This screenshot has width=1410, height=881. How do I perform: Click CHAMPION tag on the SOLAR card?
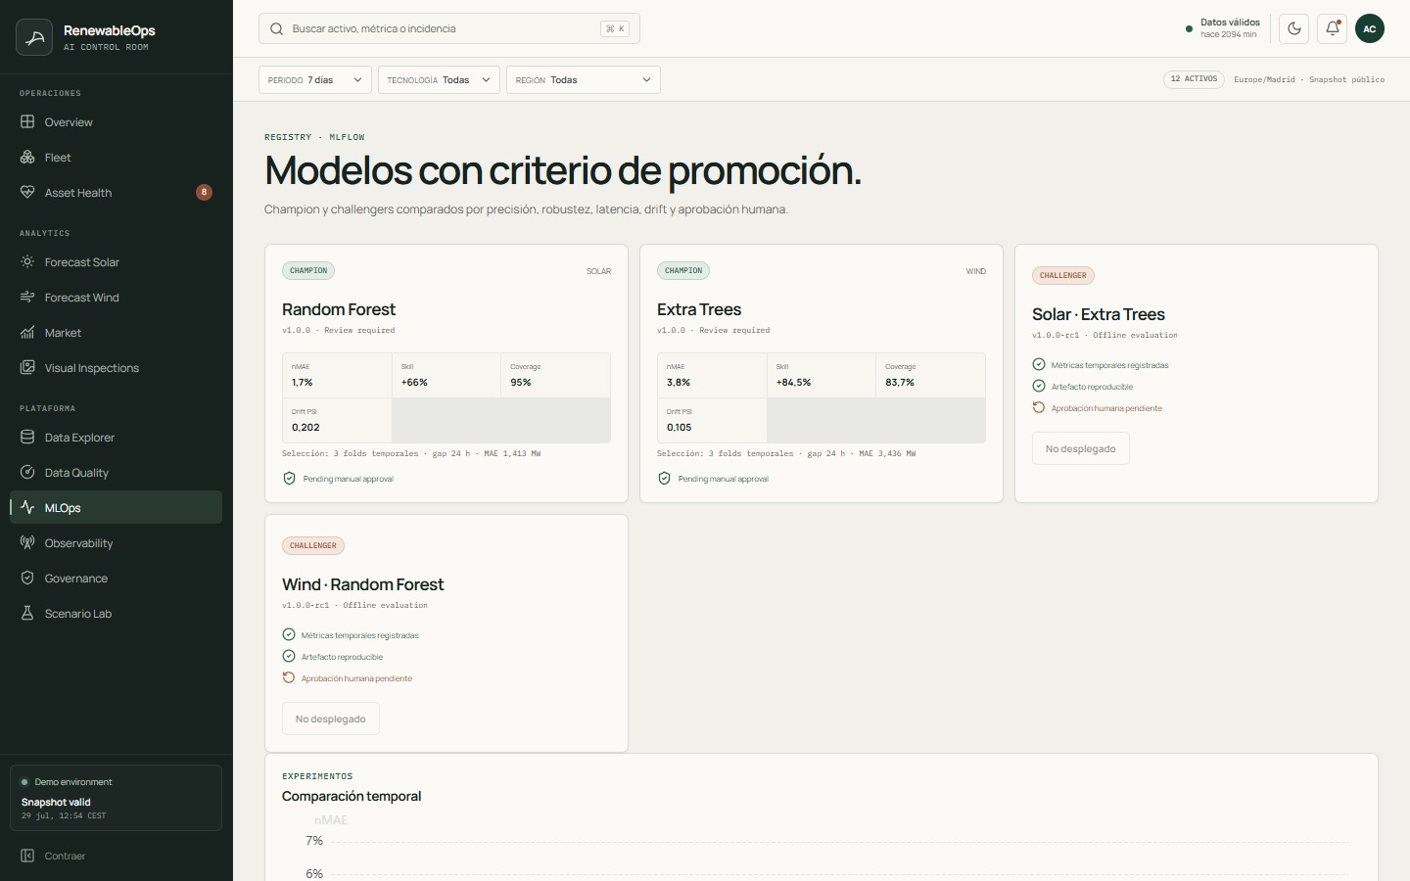308,270
